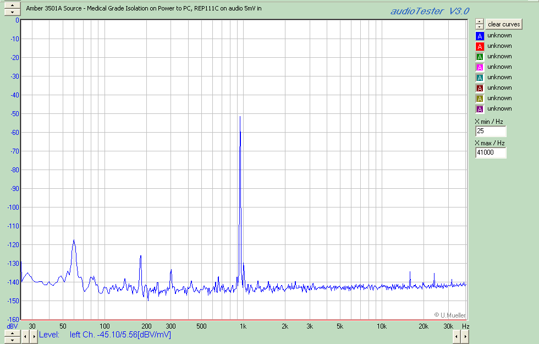The width and height of the screenshot is (539, 344).
Task: Click the 1 kHz spectrum peak
Action: pyautogui.click(x=240, y=117)
